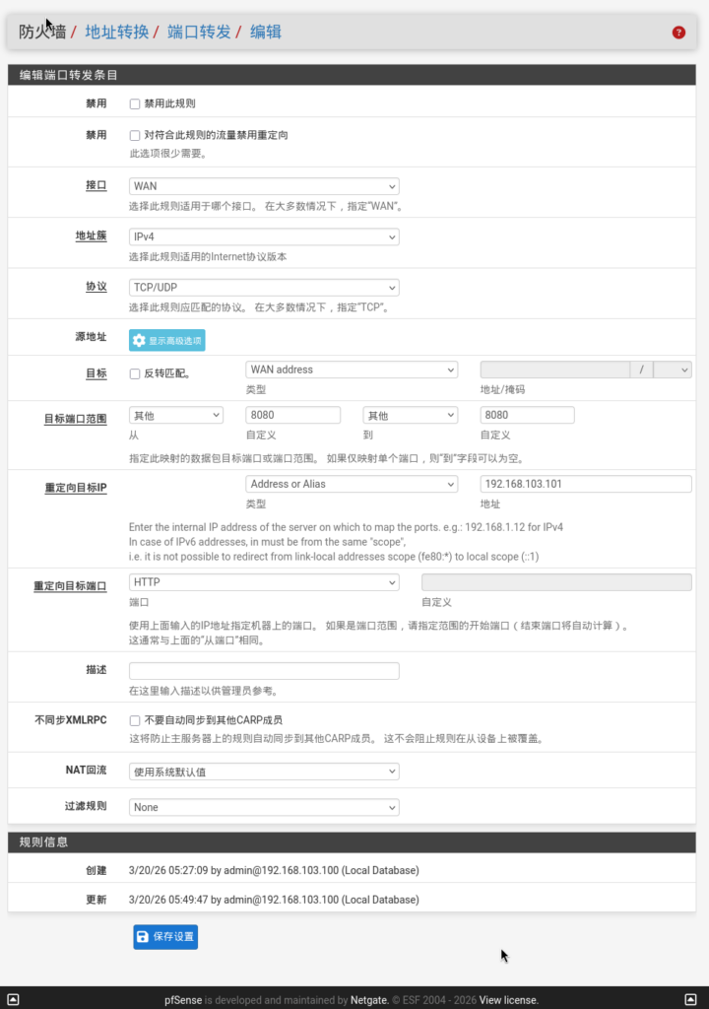
Task: Open the View license link in footer
Action: coord(510,999)
